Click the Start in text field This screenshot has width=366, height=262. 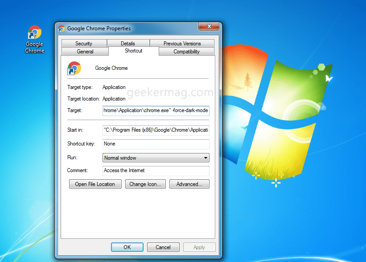pyautogui.click(x=156, y=130)
